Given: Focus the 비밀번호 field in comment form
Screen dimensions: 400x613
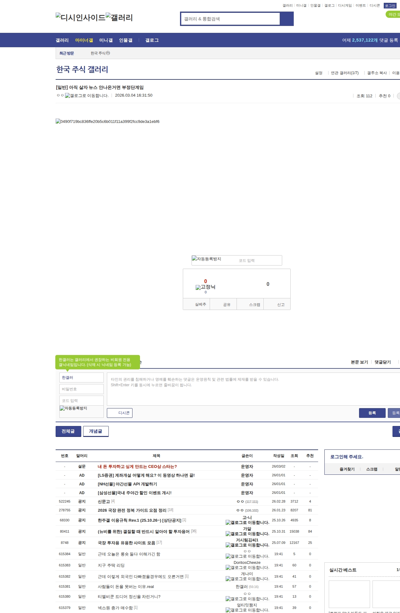Looking at the screenshot, I should coord(82,389).
